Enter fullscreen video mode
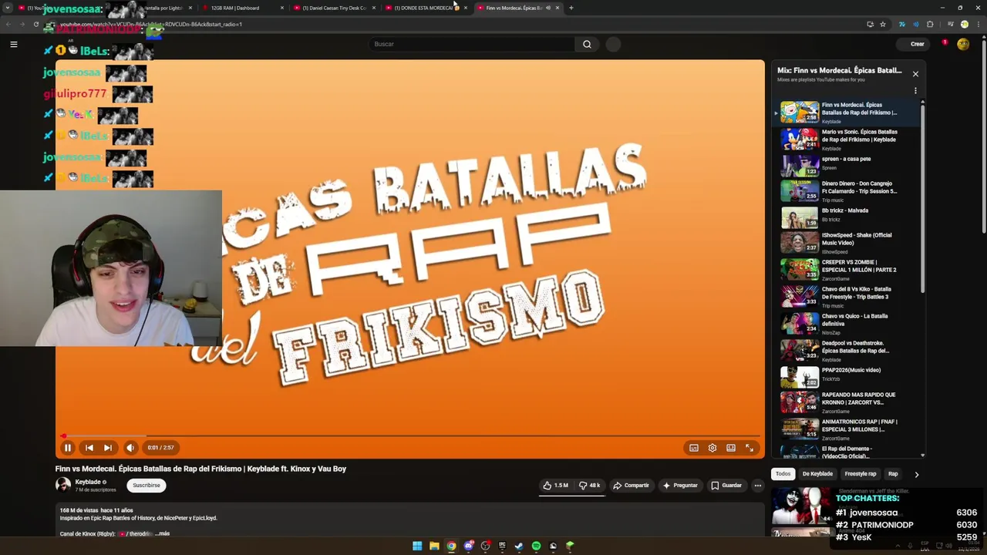 (749, 447)
